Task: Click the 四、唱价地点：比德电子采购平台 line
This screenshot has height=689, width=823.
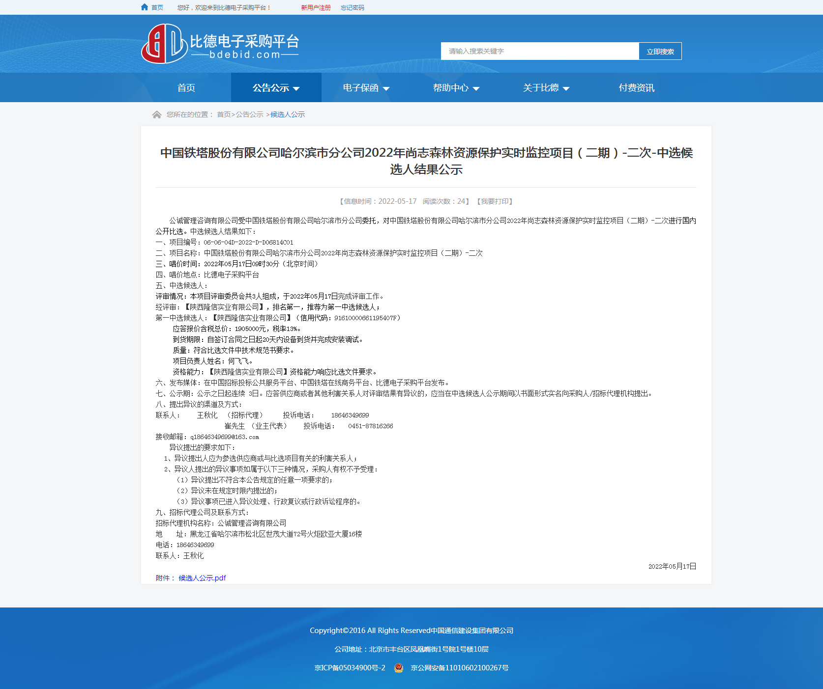Action: (207, 275)
